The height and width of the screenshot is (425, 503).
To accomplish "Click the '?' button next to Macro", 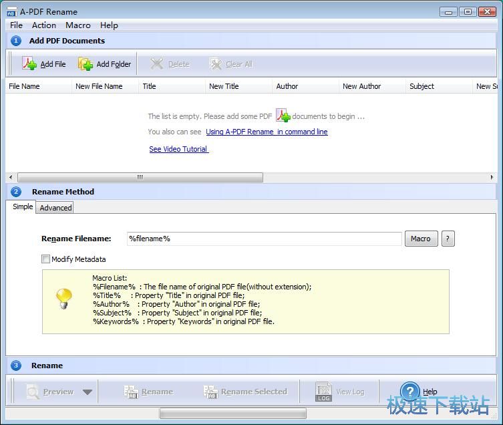I will 448,239.
